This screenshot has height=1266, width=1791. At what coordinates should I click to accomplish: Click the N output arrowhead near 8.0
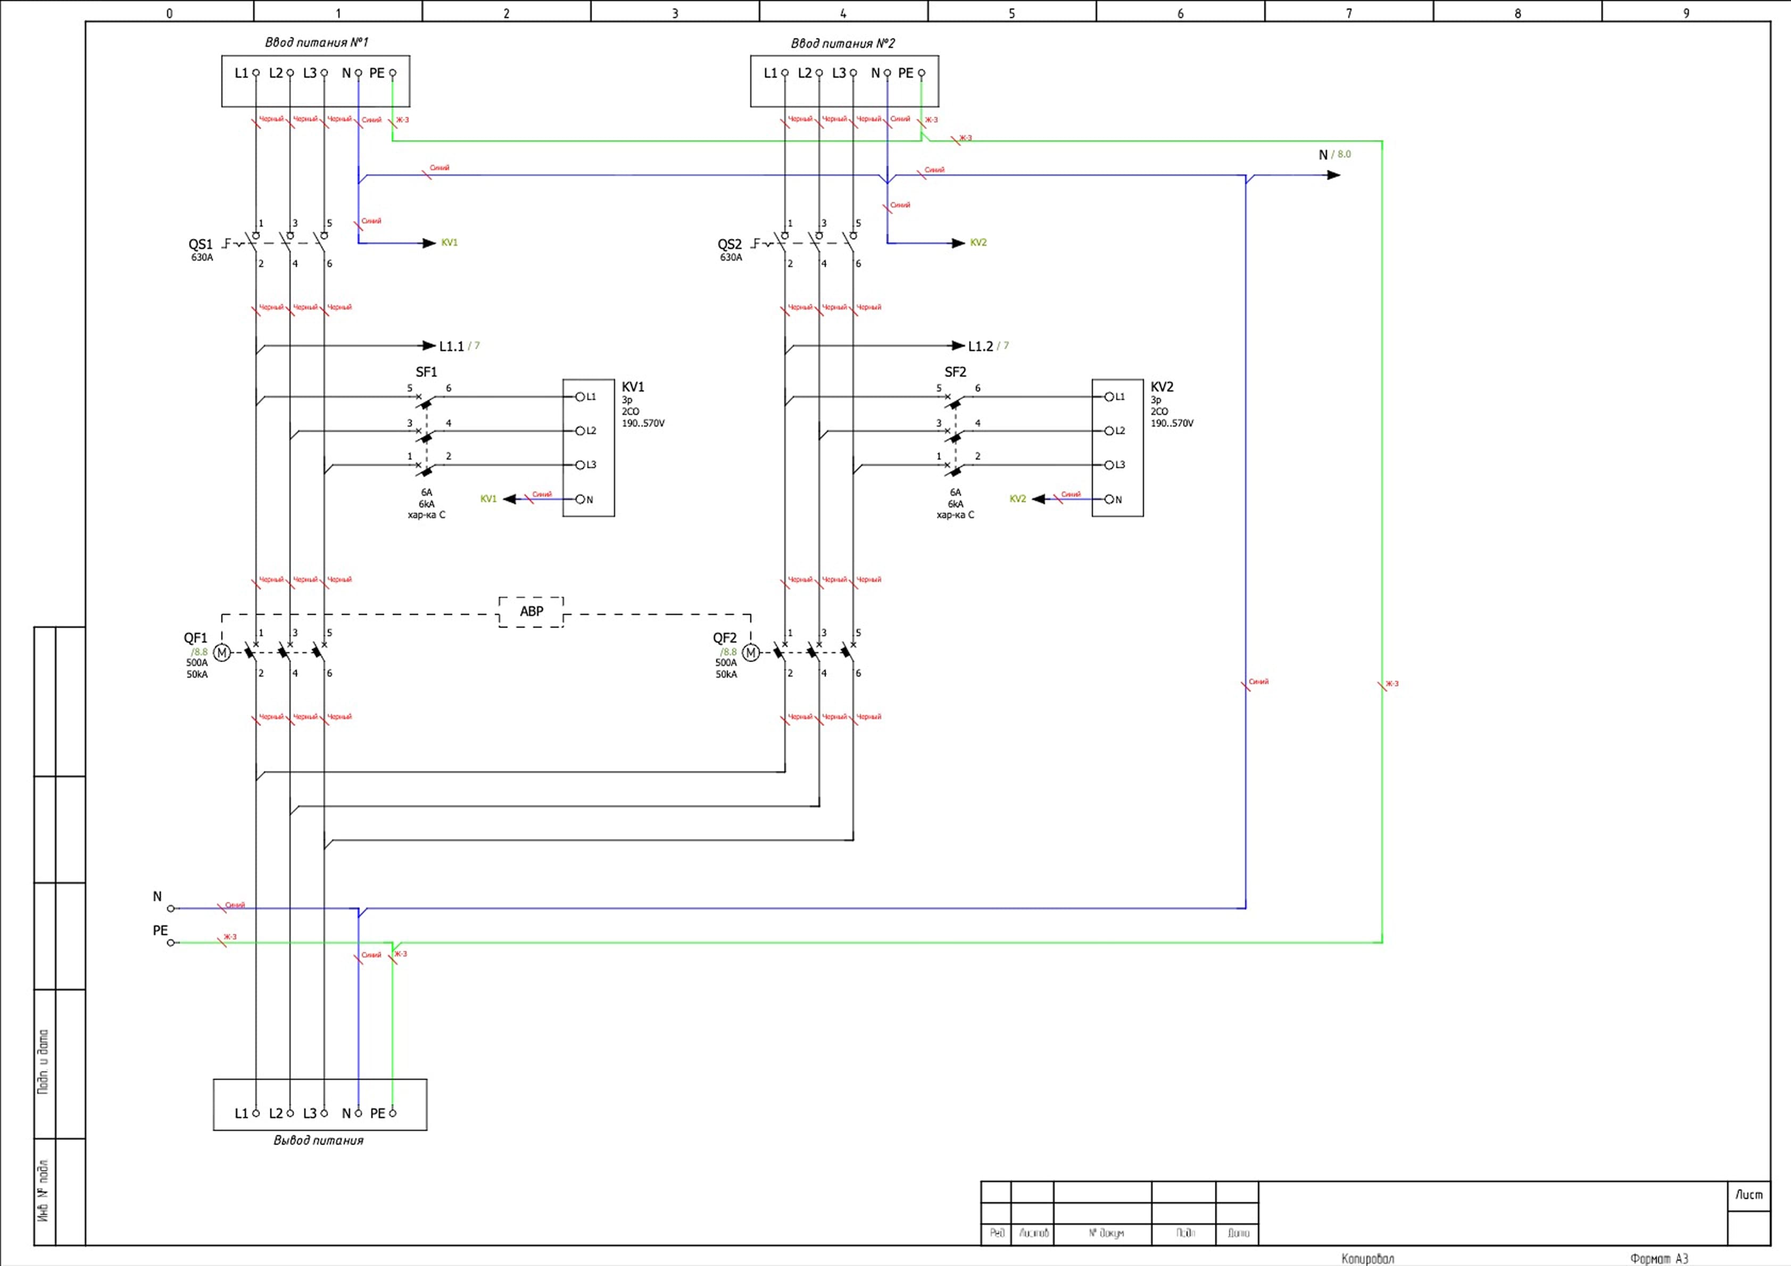pyautogui.click(x=1333, y=174)
